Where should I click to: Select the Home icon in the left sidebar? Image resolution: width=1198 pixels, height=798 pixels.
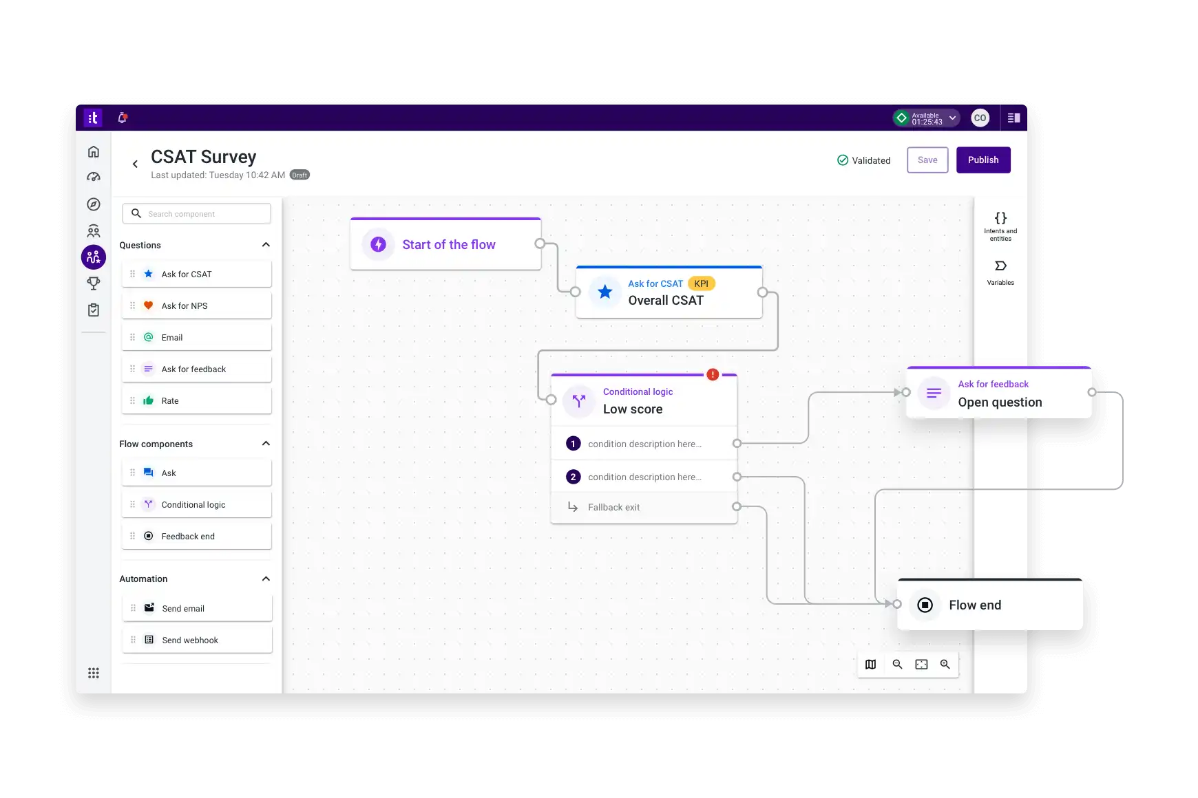(x=94, y=151)
